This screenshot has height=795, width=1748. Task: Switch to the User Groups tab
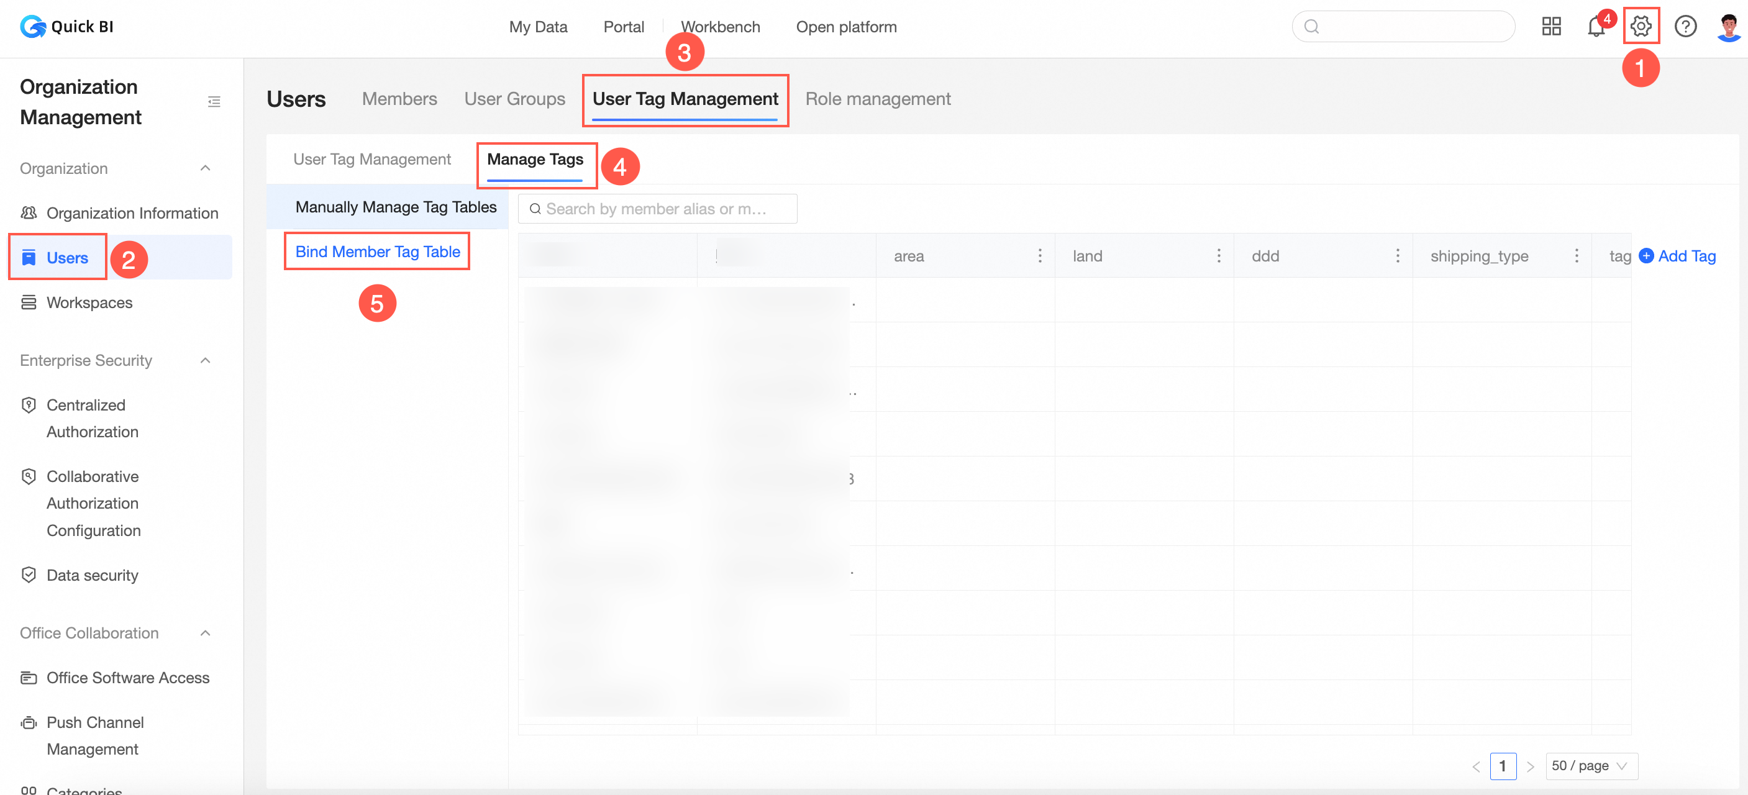(514, 99)
